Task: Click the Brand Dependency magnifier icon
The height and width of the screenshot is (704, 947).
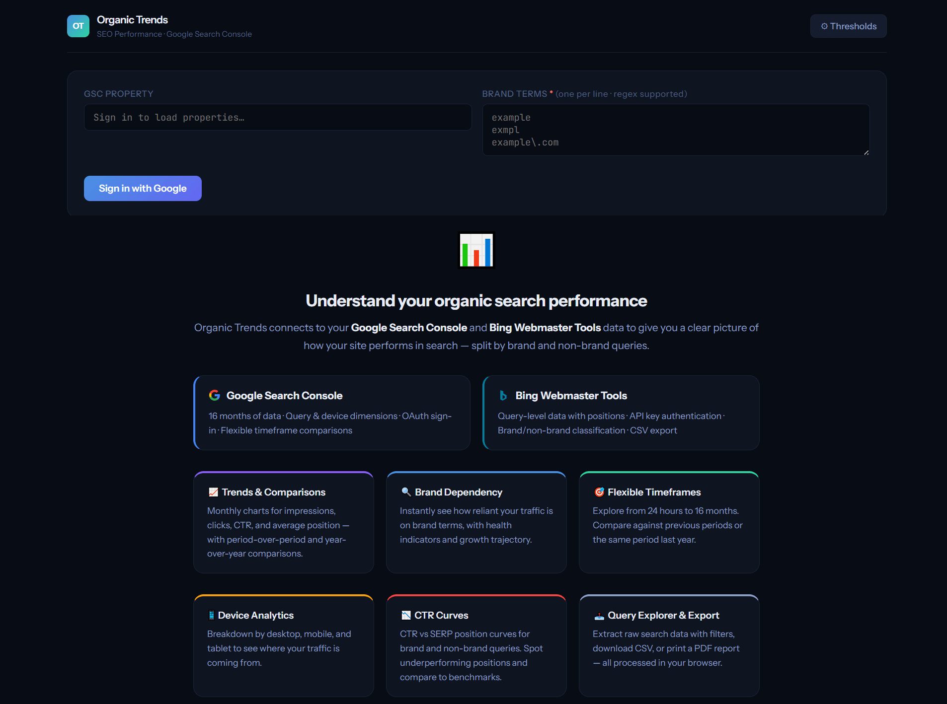Action: (x=406, y=492)
